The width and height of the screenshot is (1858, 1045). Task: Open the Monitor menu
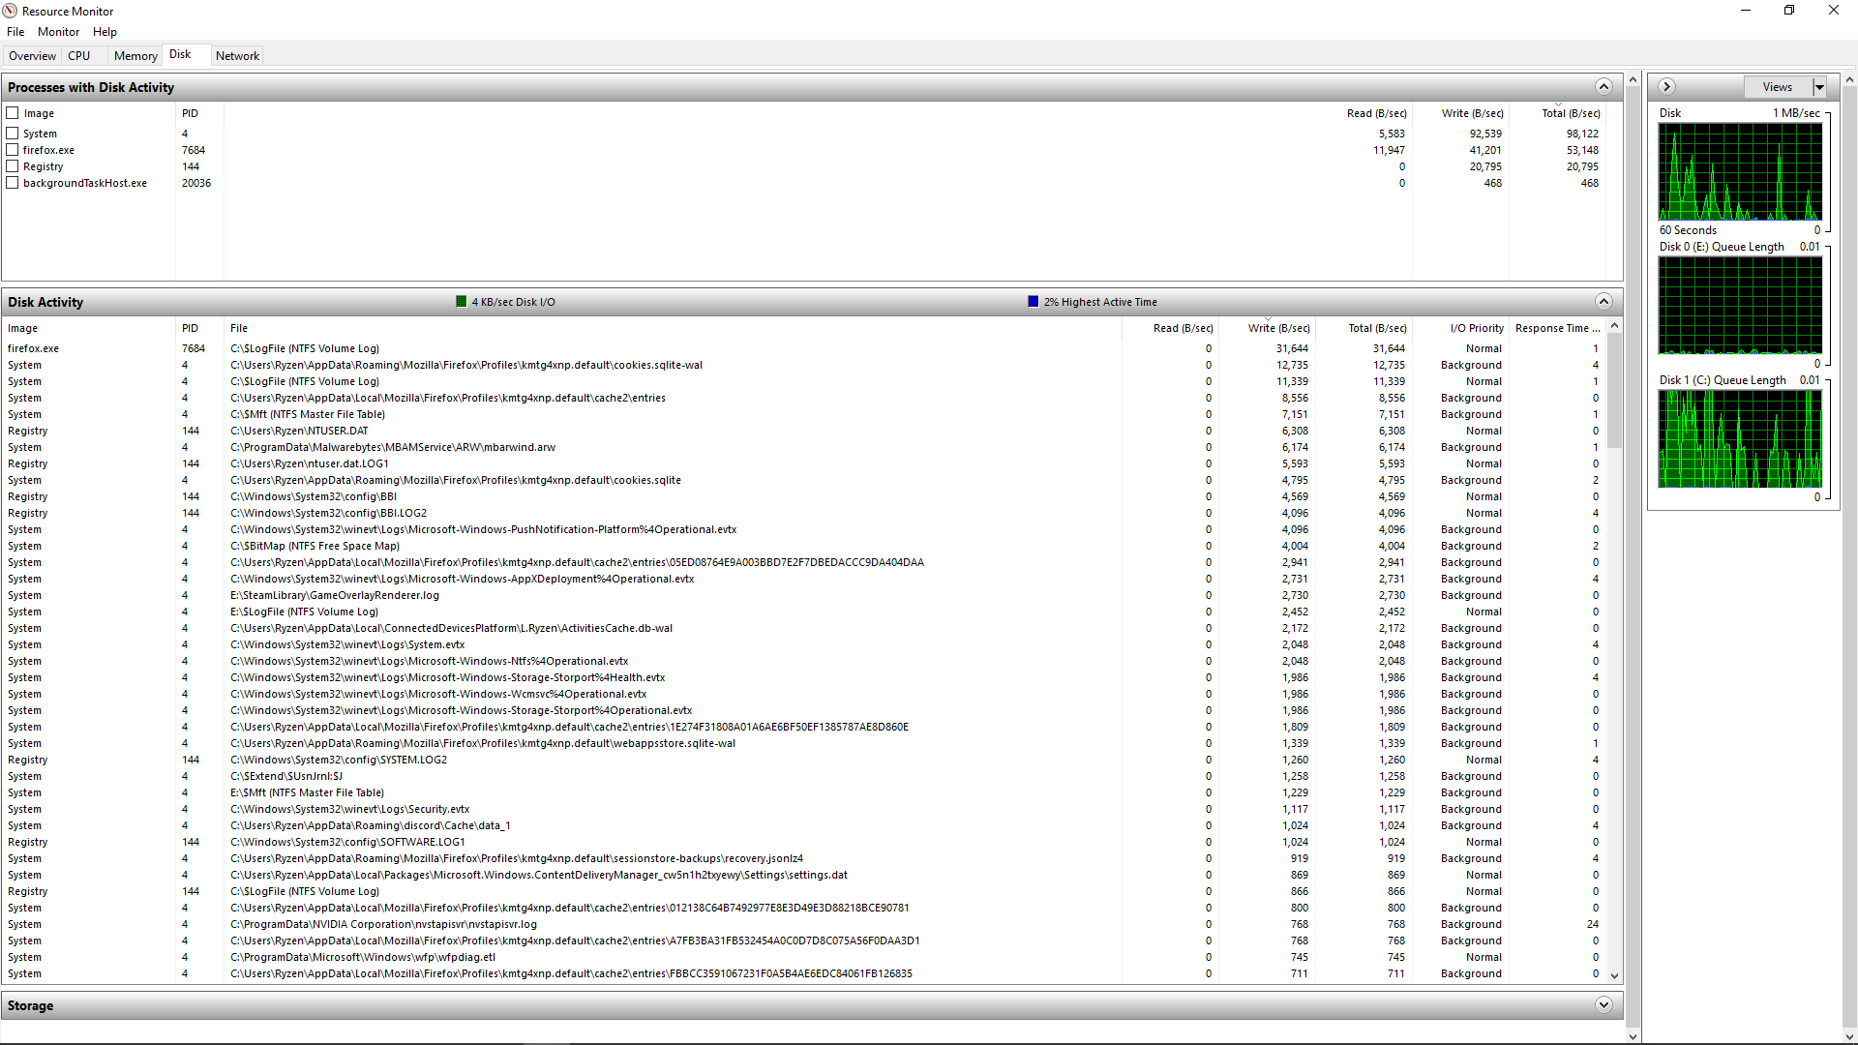[58, 32]
